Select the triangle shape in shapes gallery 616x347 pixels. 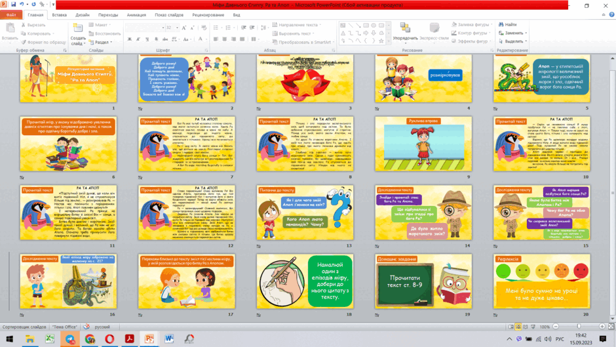pyautogui.click(x=343, y=33)
